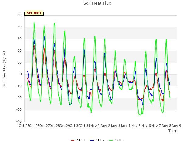Click the SW_met annotation label
The height and width of the screenshot is (146, 195).
(x=34, y=13)
